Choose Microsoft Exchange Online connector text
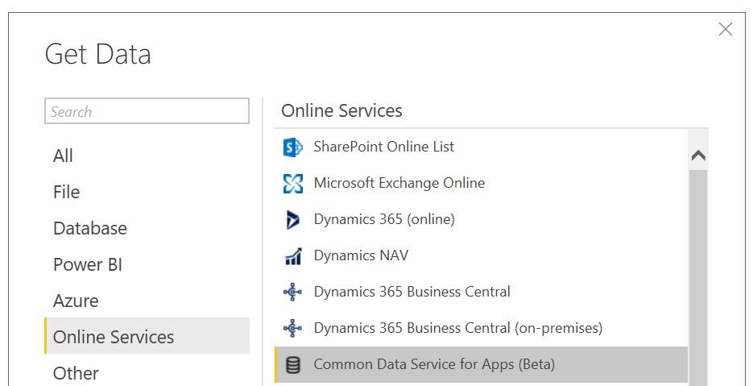The width and height of the screenshot is (753, 386). pyautogui.click(x=399, y=183)
